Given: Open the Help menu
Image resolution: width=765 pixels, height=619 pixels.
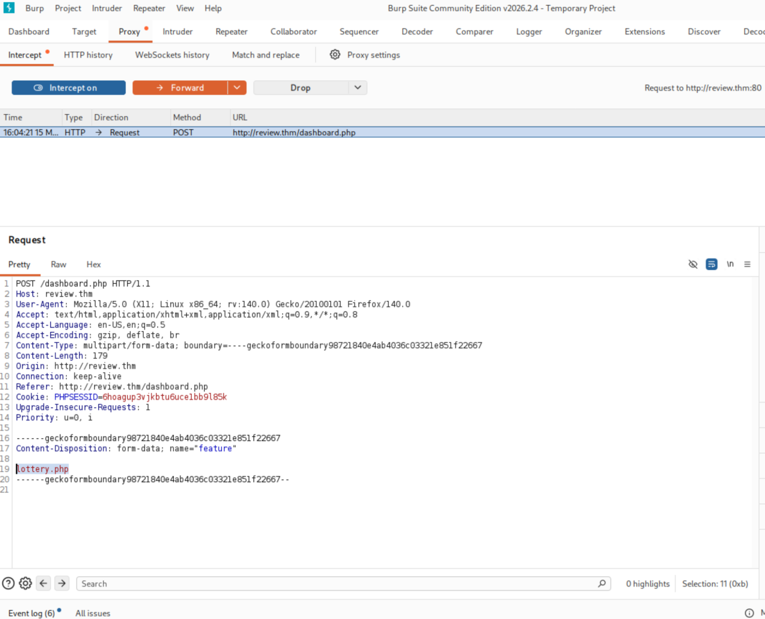Looking at the screenshot, I should pyautogui.click(x=213, y=8).
